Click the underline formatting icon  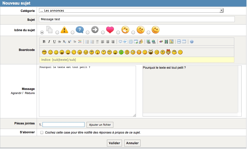(54, 42)
